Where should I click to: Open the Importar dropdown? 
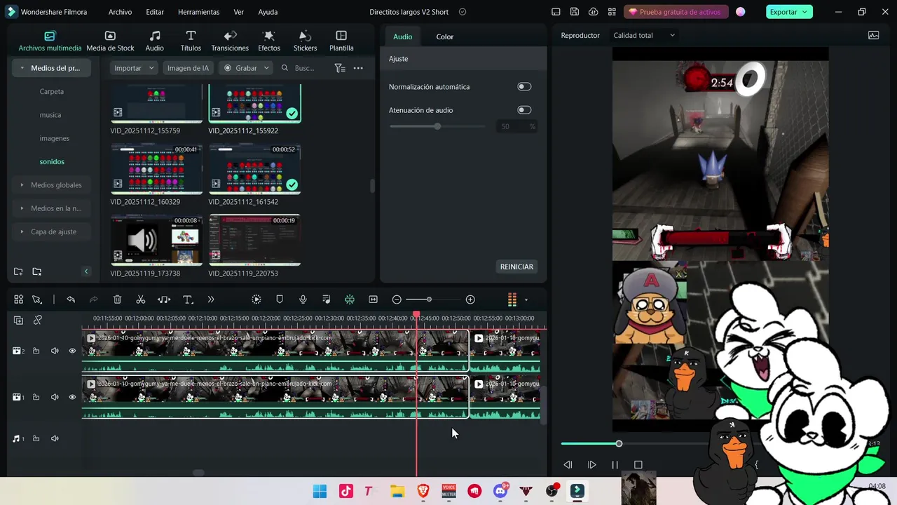pos(135,68)
